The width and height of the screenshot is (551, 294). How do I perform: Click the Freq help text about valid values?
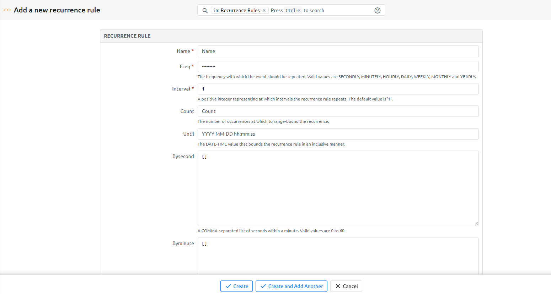[337, 77]
